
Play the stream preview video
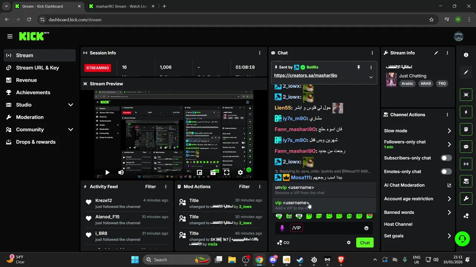coord(107,172)
